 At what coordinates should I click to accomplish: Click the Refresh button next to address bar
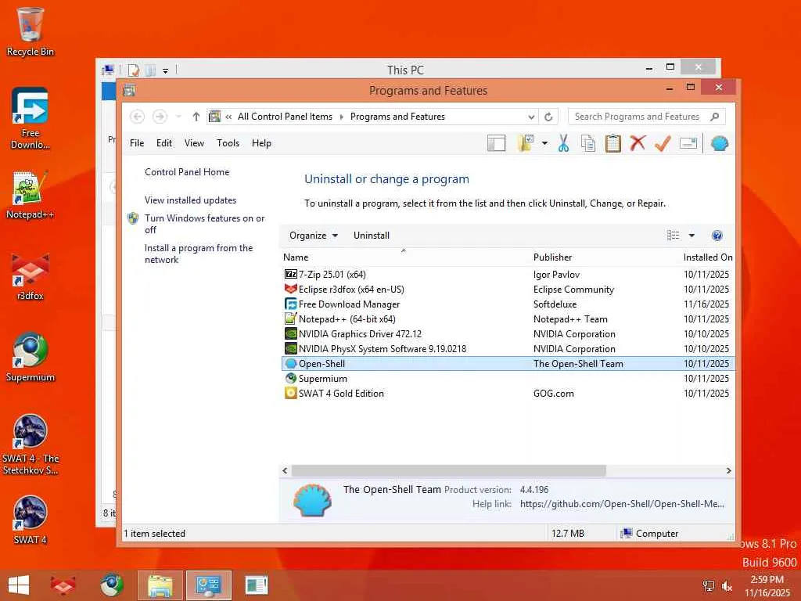tap(548, 117)
